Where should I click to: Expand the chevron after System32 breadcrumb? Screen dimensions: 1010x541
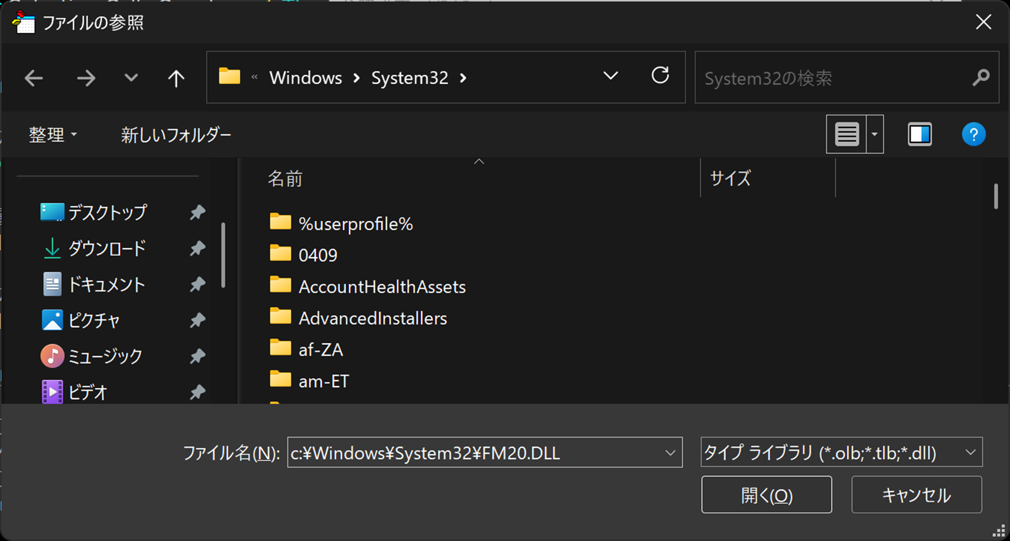point(463,78)
